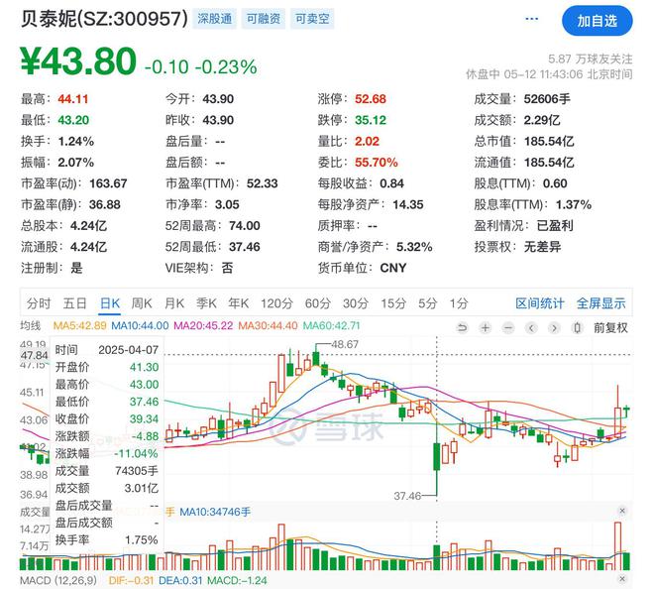654x589 pixels.
Task: Click the 37.46 low marker on chart
Action: tap(407, 496)
